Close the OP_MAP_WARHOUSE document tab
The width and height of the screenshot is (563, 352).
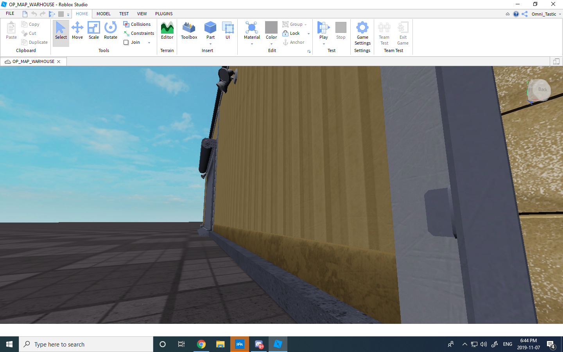pos(59,61)
